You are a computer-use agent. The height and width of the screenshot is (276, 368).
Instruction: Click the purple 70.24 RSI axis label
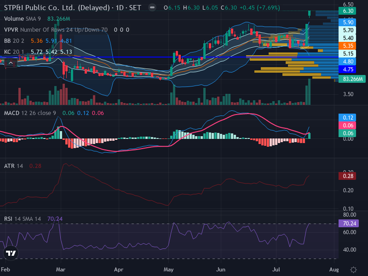349,223
